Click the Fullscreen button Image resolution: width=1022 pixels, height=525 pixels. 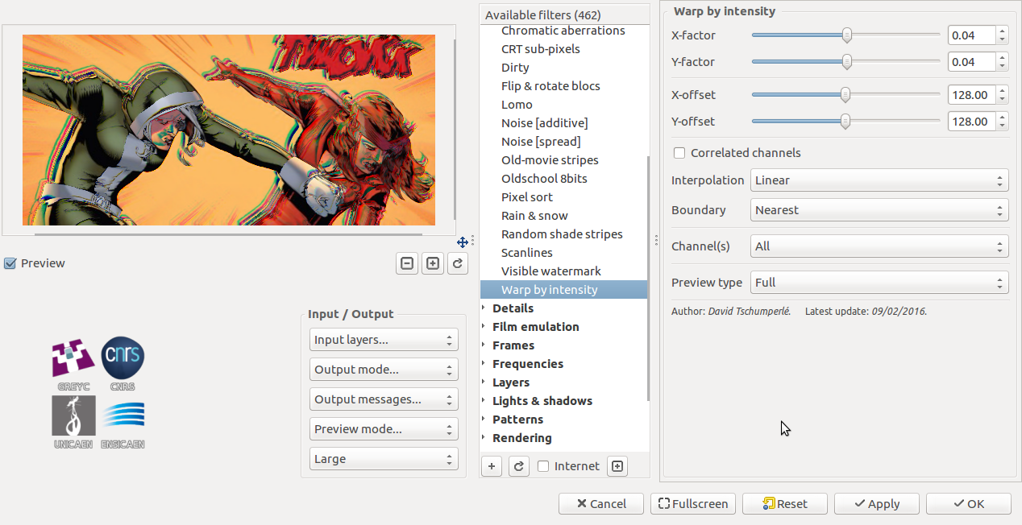[693, 503]
